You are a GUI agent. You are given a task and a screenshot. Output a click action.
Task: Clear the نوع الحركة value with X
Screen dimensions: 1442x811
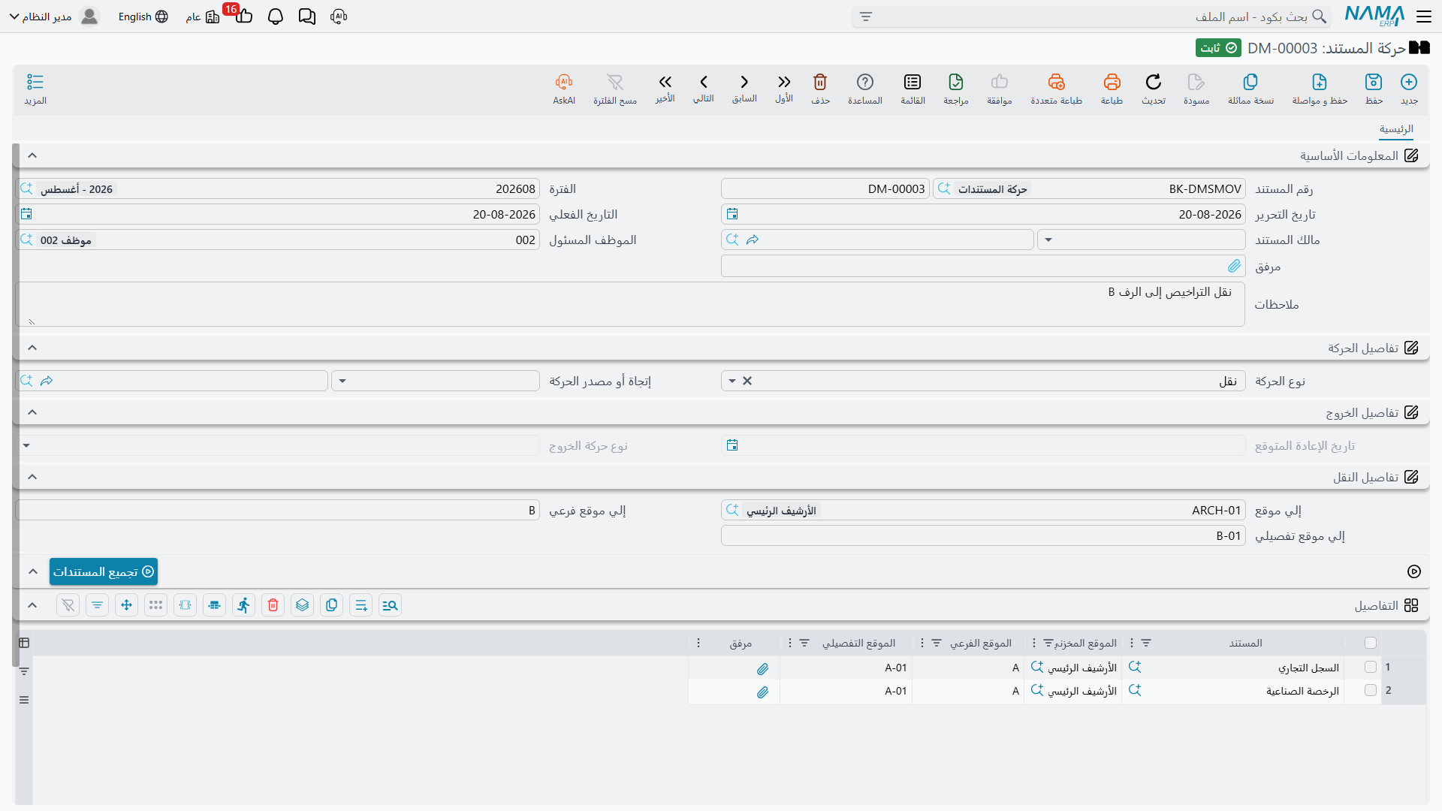point(747,381)
